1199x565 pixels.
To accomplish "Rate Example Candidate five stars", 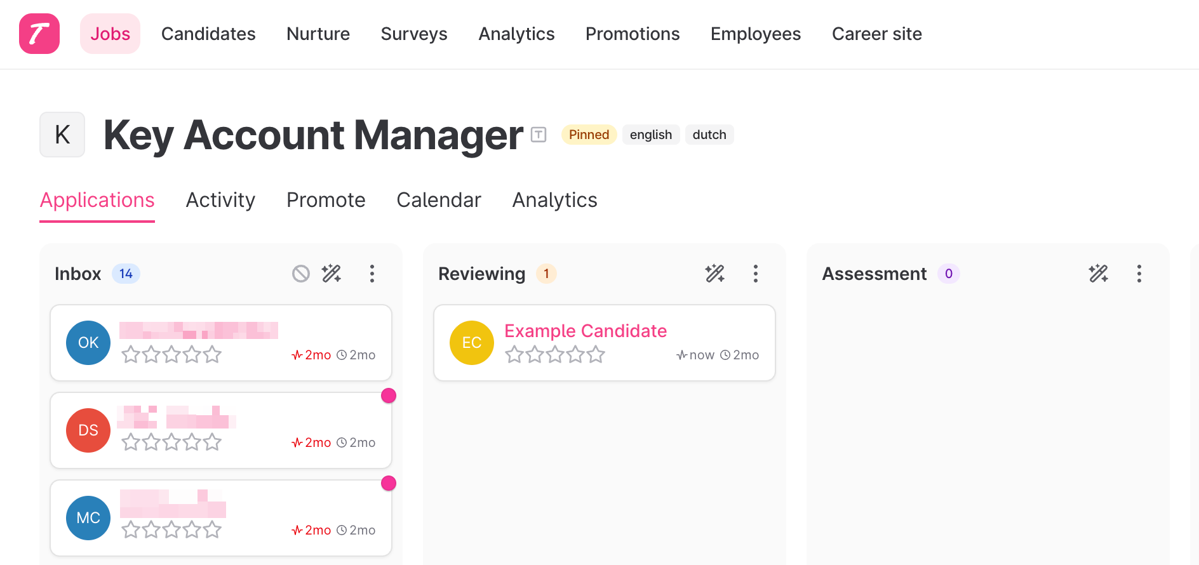I will (596, 354).
